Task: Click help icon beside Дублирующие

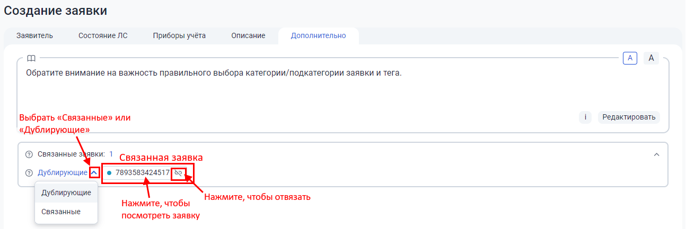Action: [x=29, y=172]
